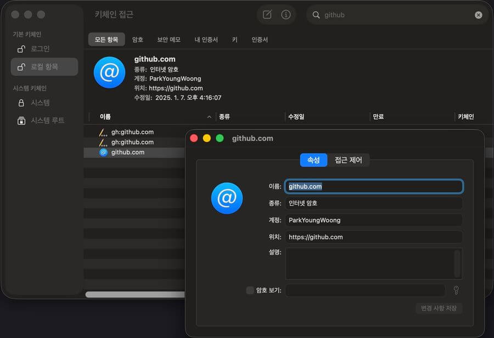Click the 종류 field showing 인터넷 암호

pyautogui.click(x=374, y=203)
